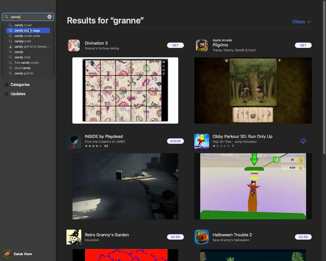Viewport: 326px width, 261px height.
Task: Open the INSIDE by Playdead app icon
Action: 74,141
